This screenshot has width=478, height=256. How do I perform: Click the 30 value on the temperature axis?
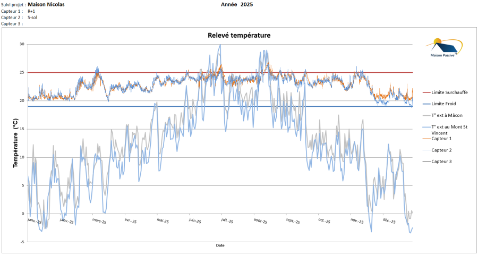(22, 44)
